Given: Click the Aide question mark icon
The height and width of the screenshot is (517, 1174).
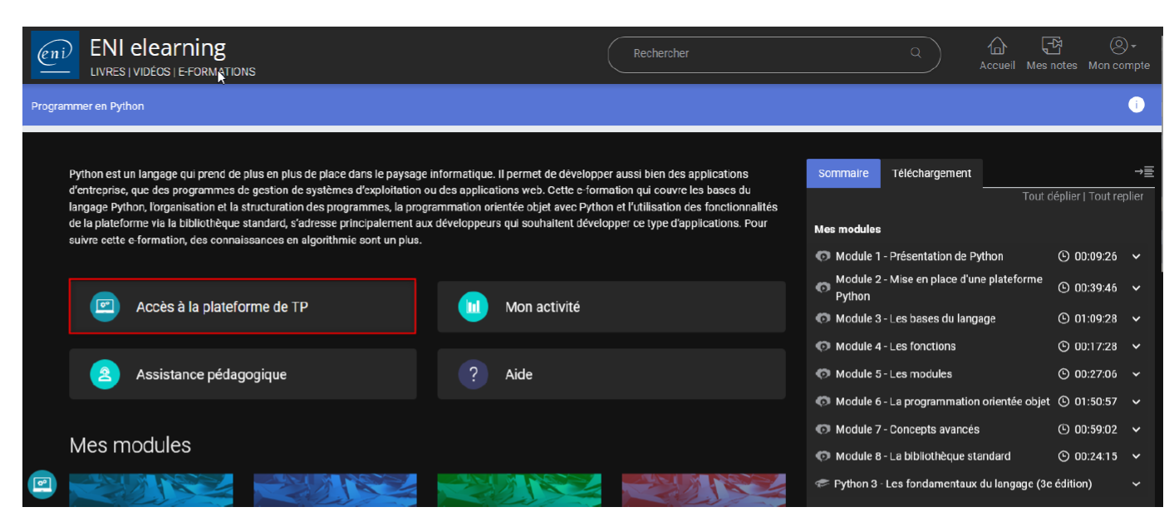Looking at the screenshot, I should pyautogui.click(x=473, y=374).
